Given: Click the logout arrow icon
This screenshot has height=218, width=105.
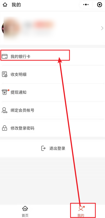Looking at the screenshot, I should 43,148.
